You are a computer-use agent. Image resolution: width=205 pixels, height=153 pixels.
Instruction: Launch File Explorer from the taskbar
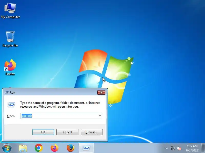pos(23,148)
